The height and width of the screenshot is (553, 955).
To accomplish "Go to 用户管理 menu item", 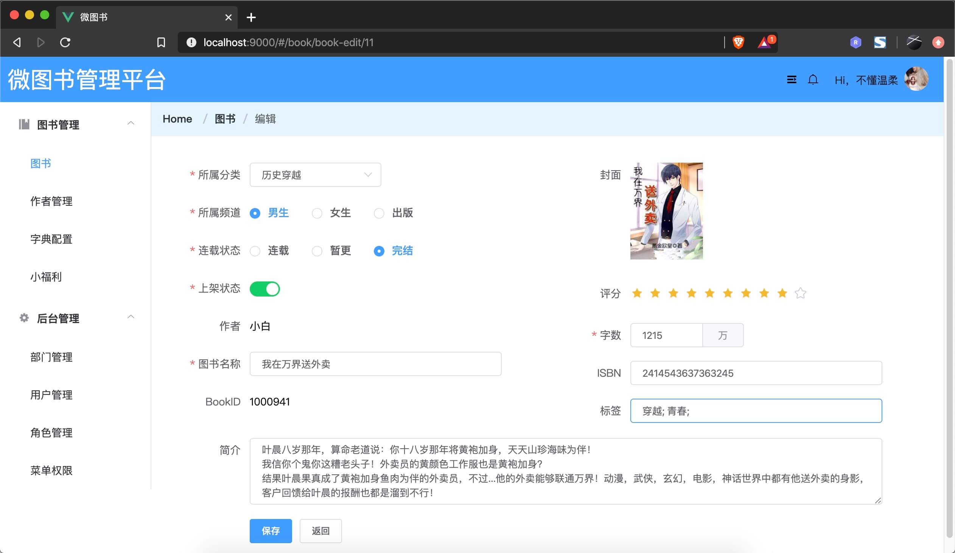I will [51, 395].
